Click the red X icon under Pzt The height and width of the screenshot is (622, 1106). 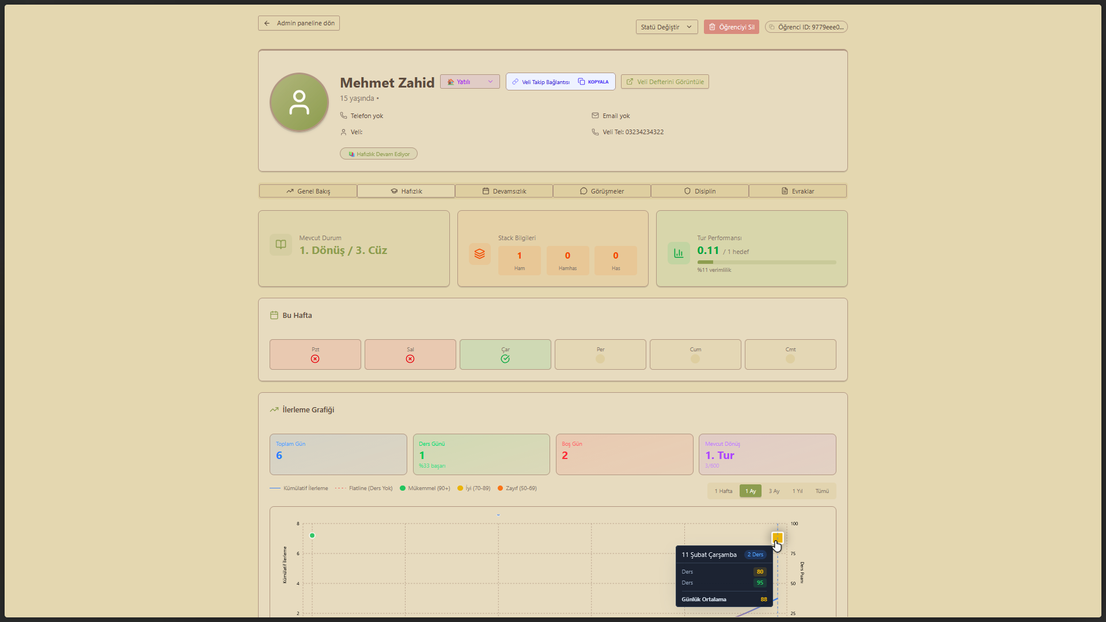(x=315, y=359)
